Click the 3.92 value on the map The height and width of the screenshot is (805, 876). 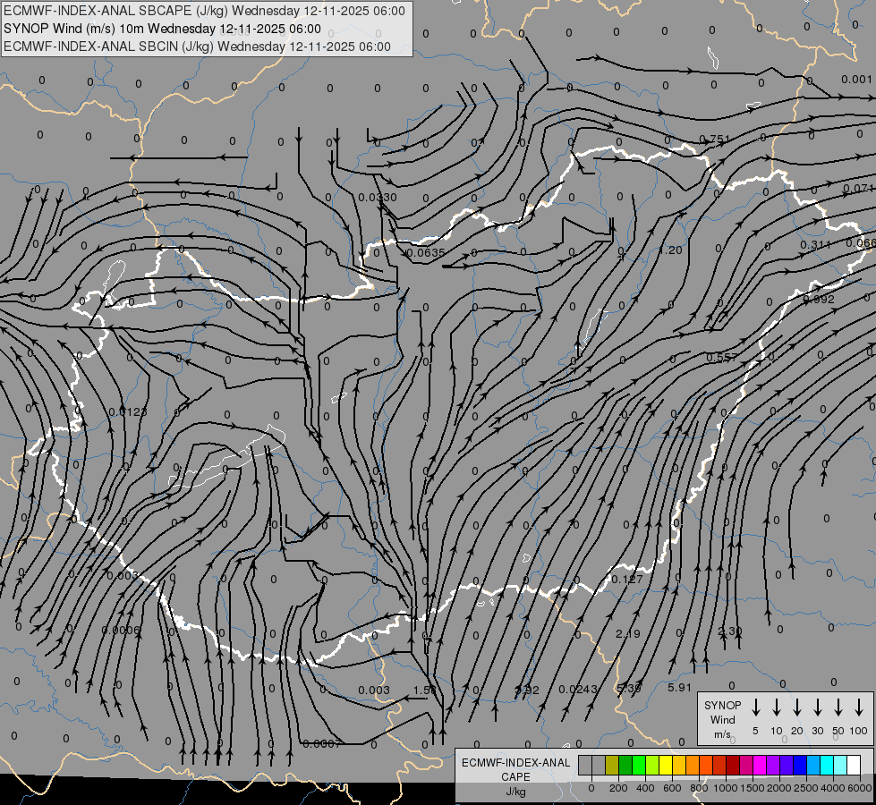pyautogui.click(x=527, y=690)
